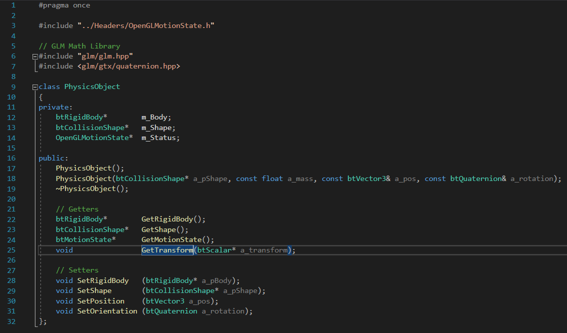The width and height of the screenshot is (567, 333).
Task: Click line number 25 in the gutter
Action: point(11,250)
